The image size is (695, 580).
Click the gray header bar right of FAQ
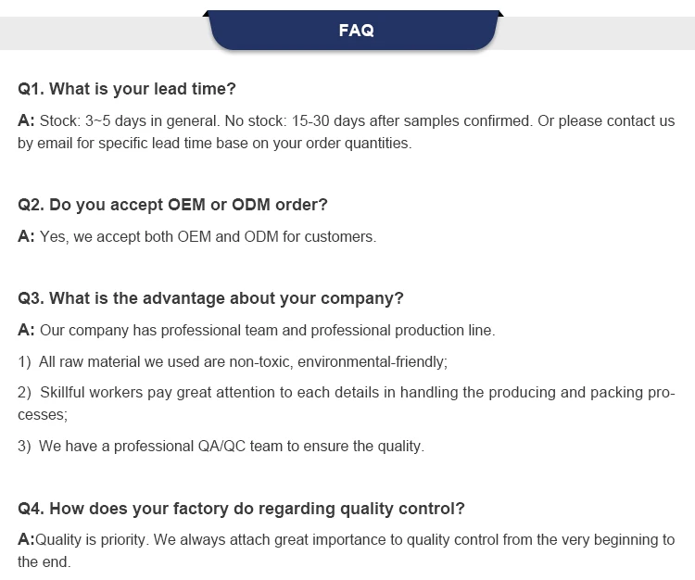point(597,33)
